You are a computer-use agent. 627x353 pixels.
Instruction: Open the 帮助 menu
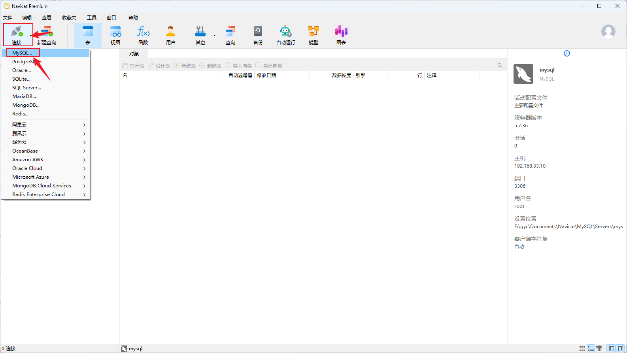point(133,18)
